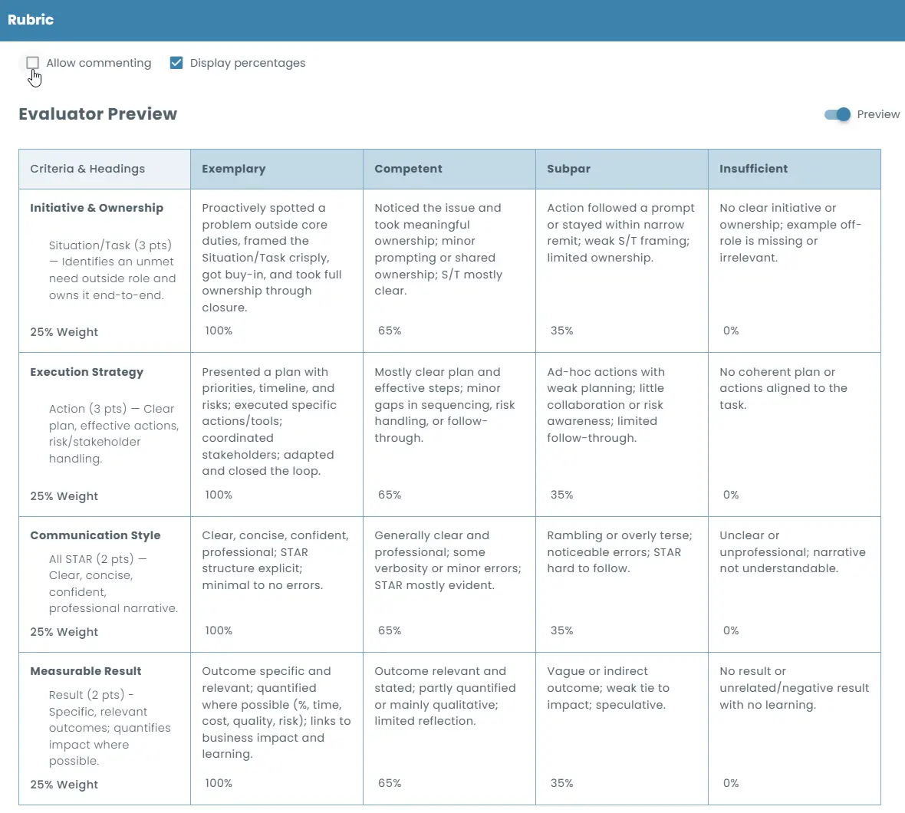Select the Communication Style criterion
Image resolution: width=905 pixels, height=813 pixels.
pyautogui.click(x=95, y=535)
